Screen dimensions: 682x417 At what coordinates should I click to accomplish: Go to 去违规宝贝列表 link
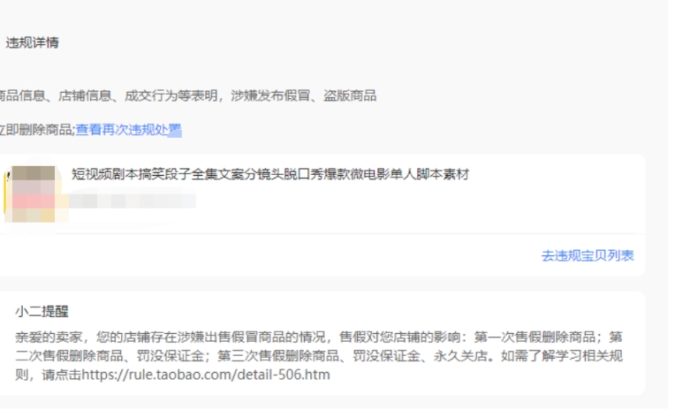tap(587, 255)
